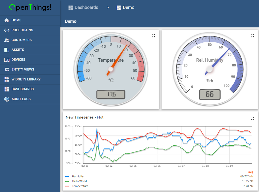
Task: Click the Devices icon in sidebar
Action: click(x=7, y=60)
